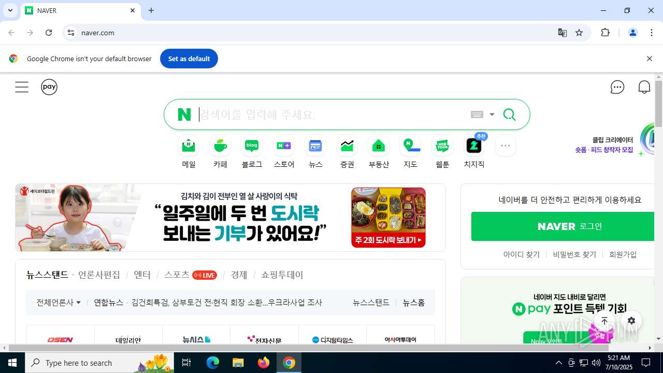Screen dimensions: 663x373
Task: Click in the Naver search input field
Action: tap(331, 114)
